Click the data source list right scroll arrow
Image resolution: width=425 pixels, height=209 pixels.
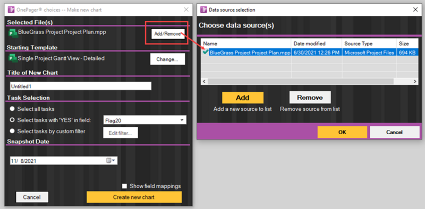415,81
